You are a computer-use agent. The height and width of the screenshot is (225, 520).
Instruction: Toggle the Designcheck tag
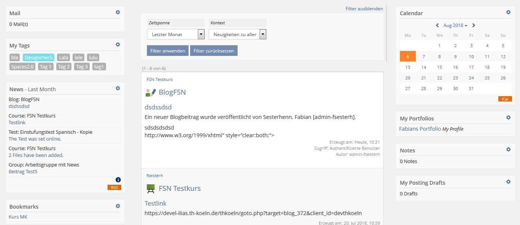click(38, 57)
